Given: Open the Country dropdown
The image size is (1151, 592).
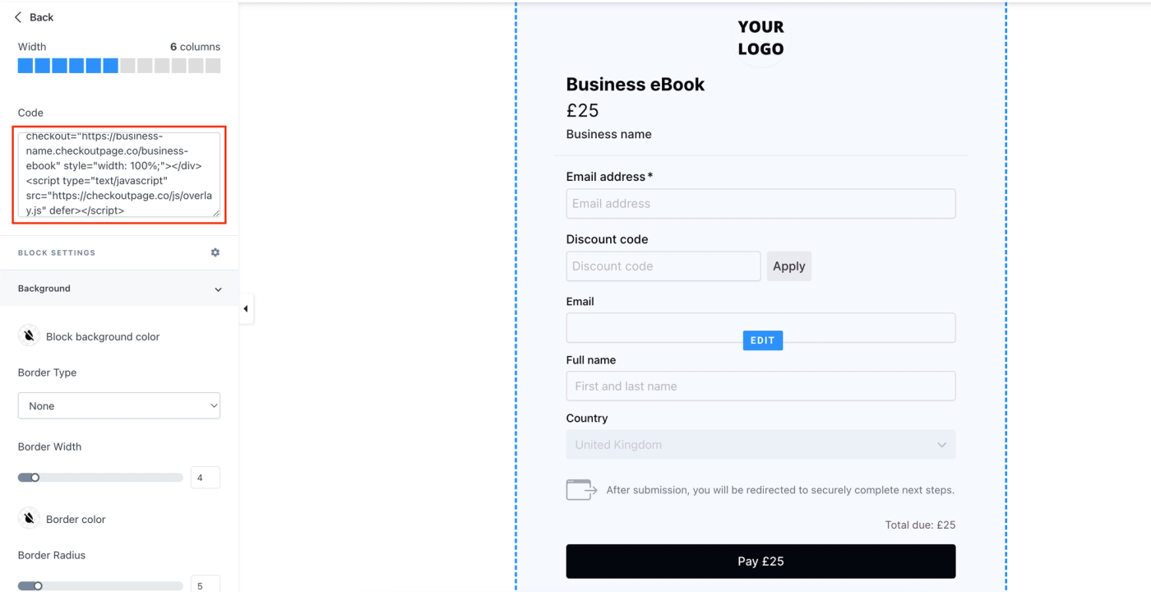Looking at the screenshot, I should coord(760,445).
